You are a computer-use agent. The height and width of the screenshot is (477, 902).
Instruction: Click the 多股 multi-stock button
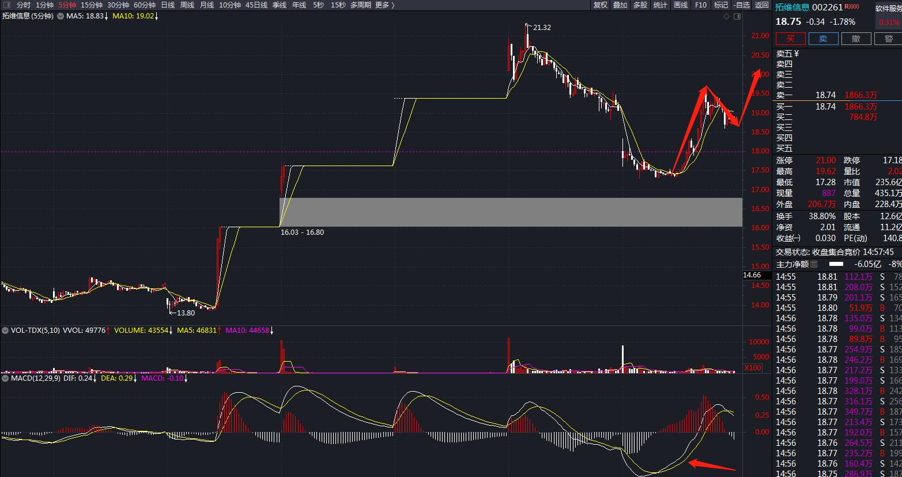pos(640,5)
